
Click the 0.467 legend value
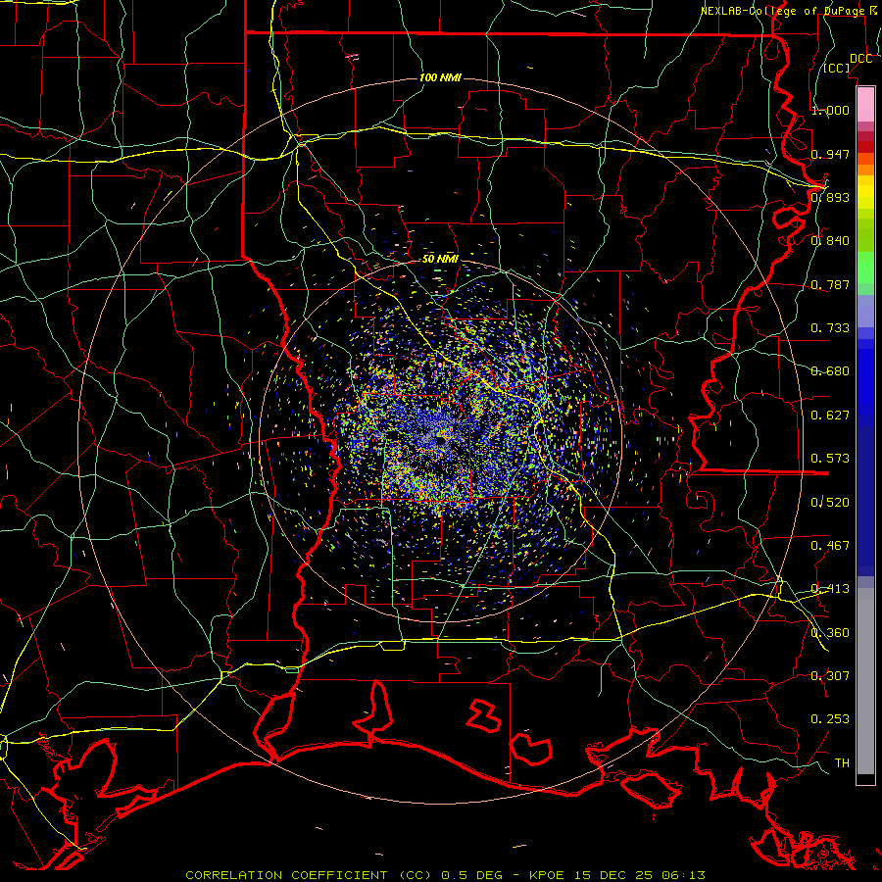pyautogui.click(x=830, y=546)
